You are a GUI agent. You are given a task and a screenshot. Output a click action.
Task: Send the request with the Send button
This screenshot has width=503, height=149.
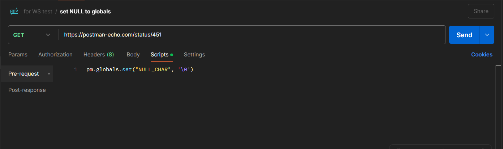pyautogui.click(x=464, y=35)
